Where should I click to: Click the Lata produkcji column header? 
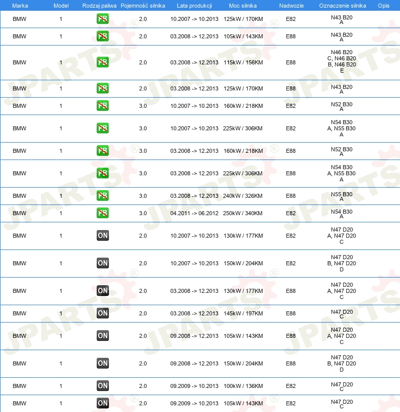click(194, 6)
